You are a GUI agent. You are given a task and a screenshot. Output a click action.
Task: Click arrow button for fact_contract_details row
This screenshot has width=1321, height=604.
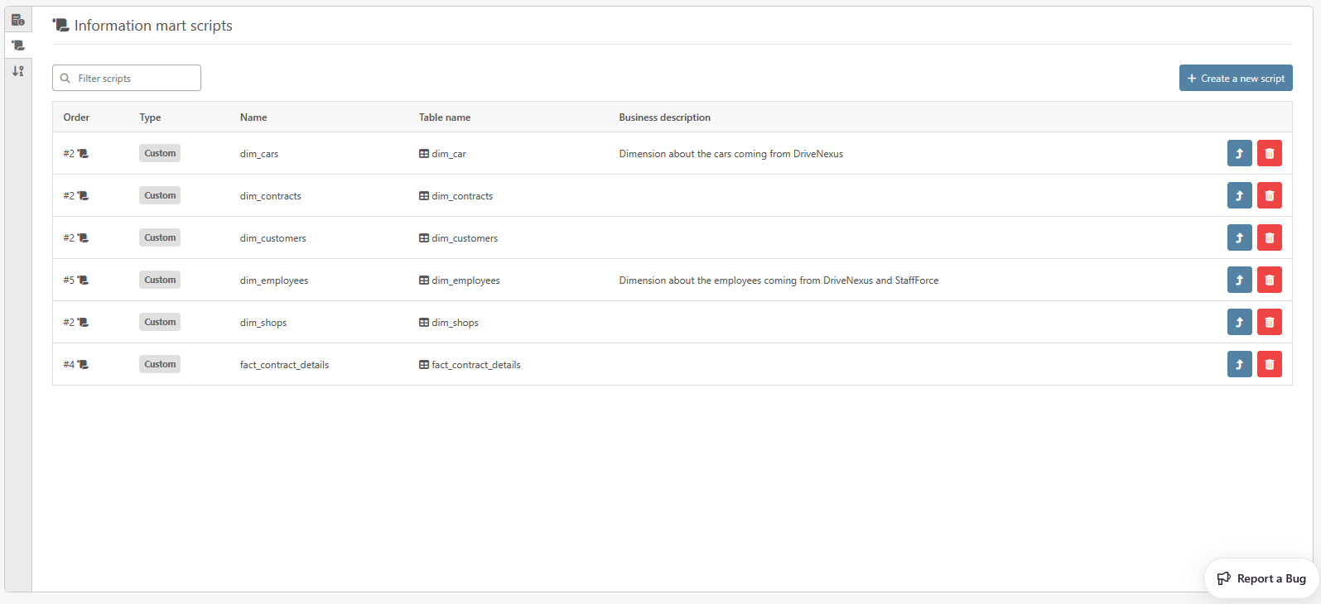tap(1239, 365)
